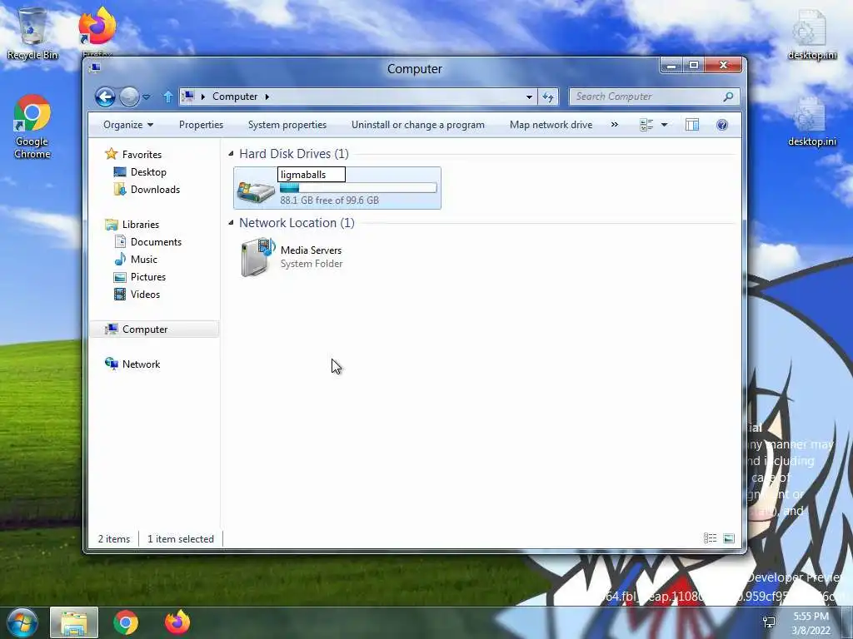Open Music library
This screenshot has height=639, width=853.
pos(143,260)
